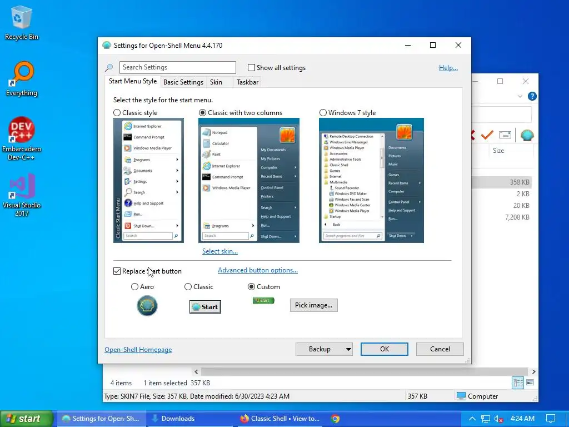The height and width of the screenshot is (427, 569).
Task: Confirm settings with the OK button
Action: pyautogui.click(x=385, y=349)
